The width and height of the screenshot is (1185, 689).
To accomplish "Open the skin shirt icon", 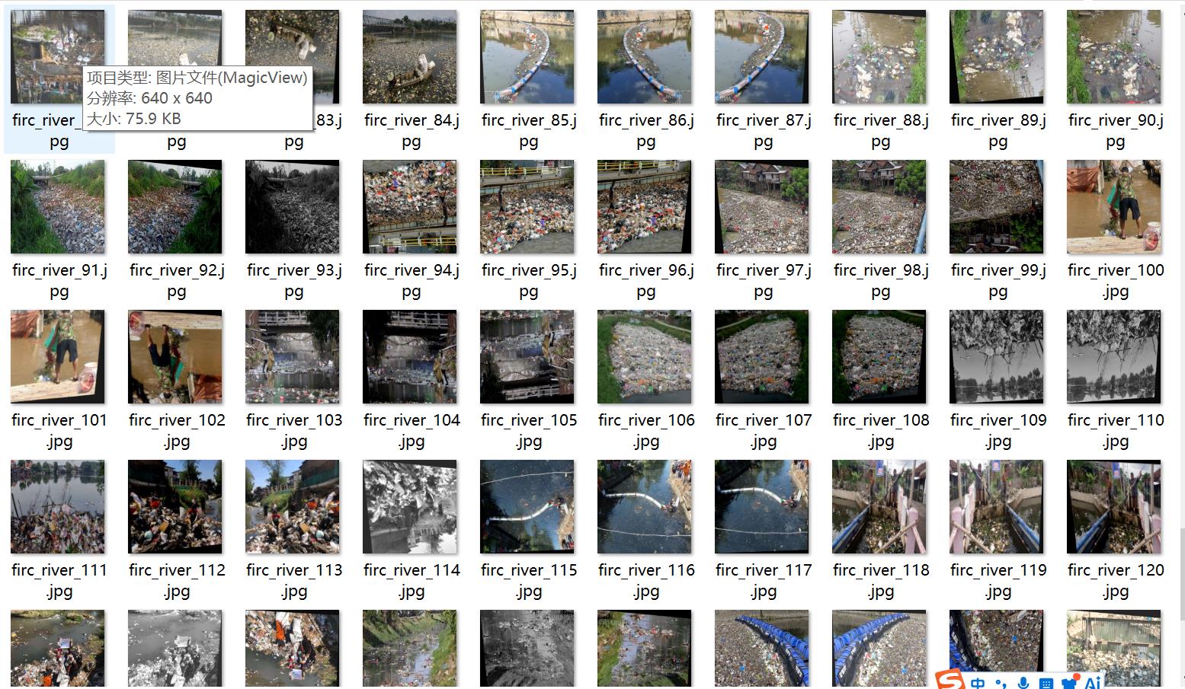I will point(1069,683).
